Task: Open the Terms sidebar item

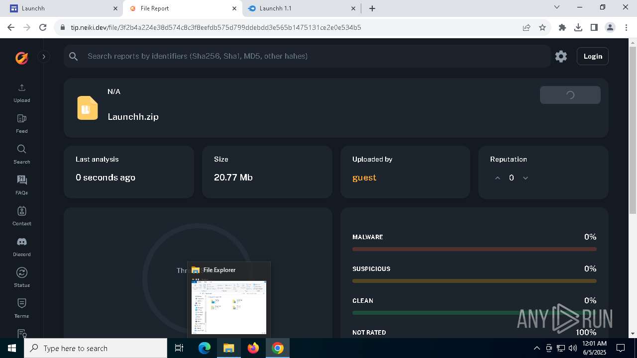Action: (21, 309)
